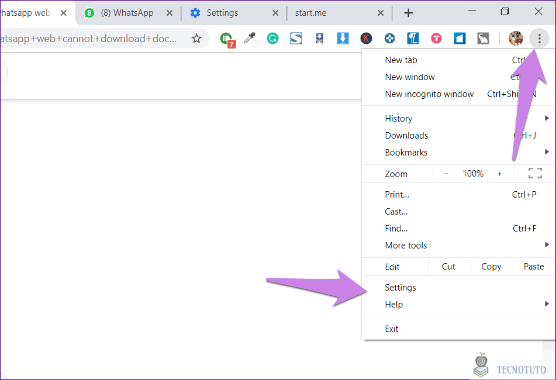Activate the eyedropper color picker extension
The height and width of the screenshot is (380, 556).
tap(250, 38)
